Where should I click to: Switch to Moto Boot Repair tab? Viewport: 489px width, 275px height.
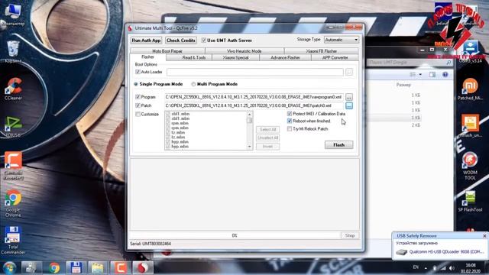[x=167, y=51]
